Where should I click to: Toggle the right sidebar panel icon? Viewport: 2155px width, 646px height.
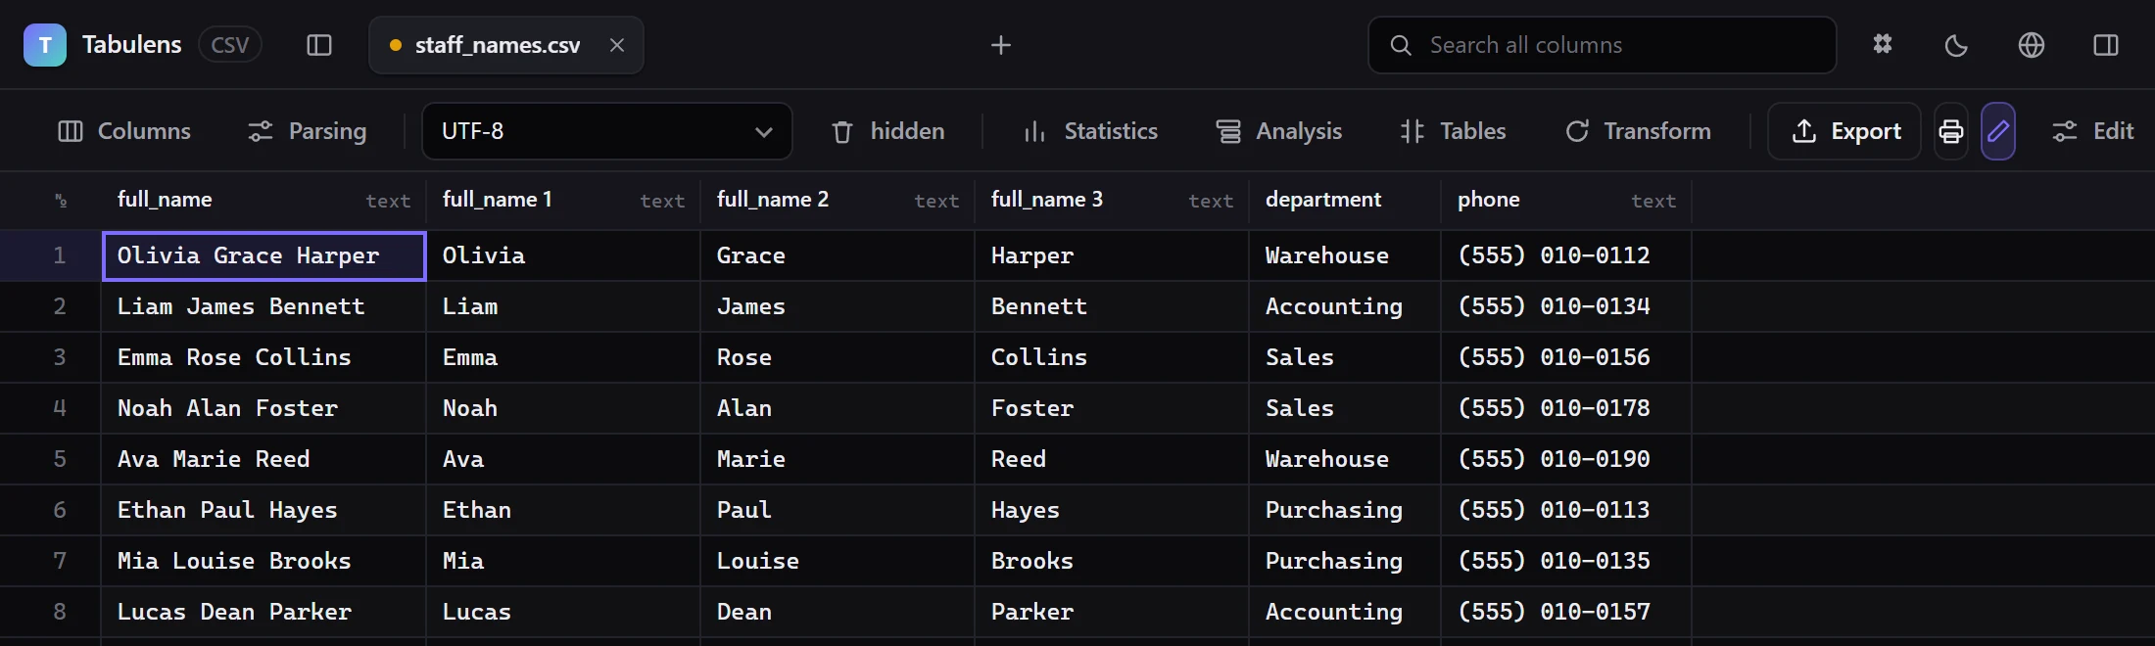(2106, 45)
